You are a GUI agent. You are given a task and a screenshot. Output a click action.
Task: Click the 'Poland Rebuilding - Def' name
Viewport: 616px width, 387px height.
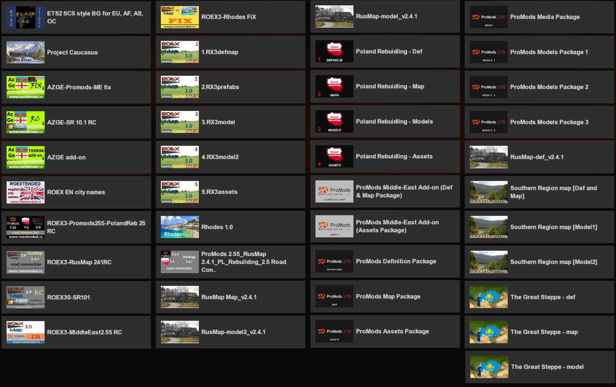[389, 51]
